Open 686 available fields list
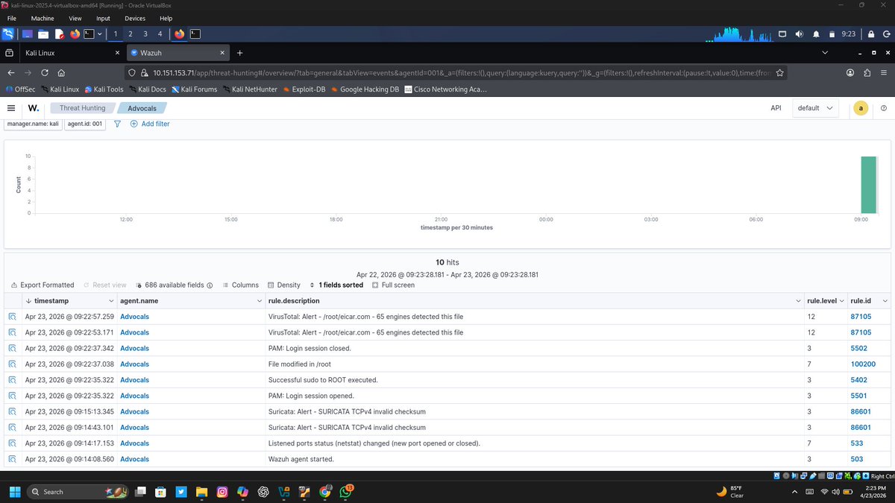The height and width of the screenshot is (503, 895). point(175,285)
